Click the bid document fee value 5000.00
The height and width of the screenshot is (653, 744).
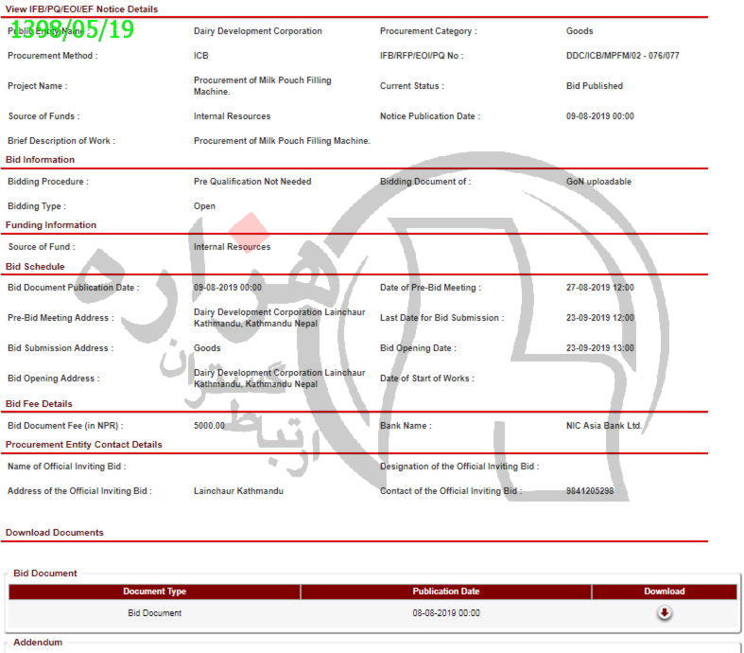click(209, 426)
